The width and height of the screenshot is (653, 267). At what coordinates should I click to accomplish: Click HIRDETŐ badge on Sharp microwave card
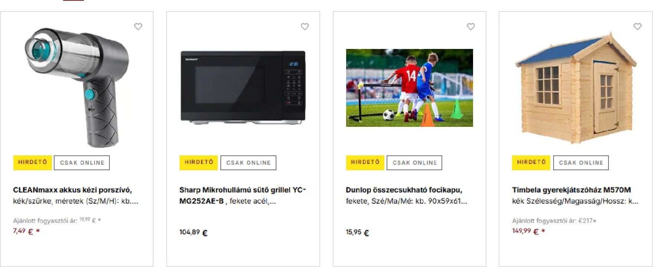pyautogui.click(x=199, y=162)
